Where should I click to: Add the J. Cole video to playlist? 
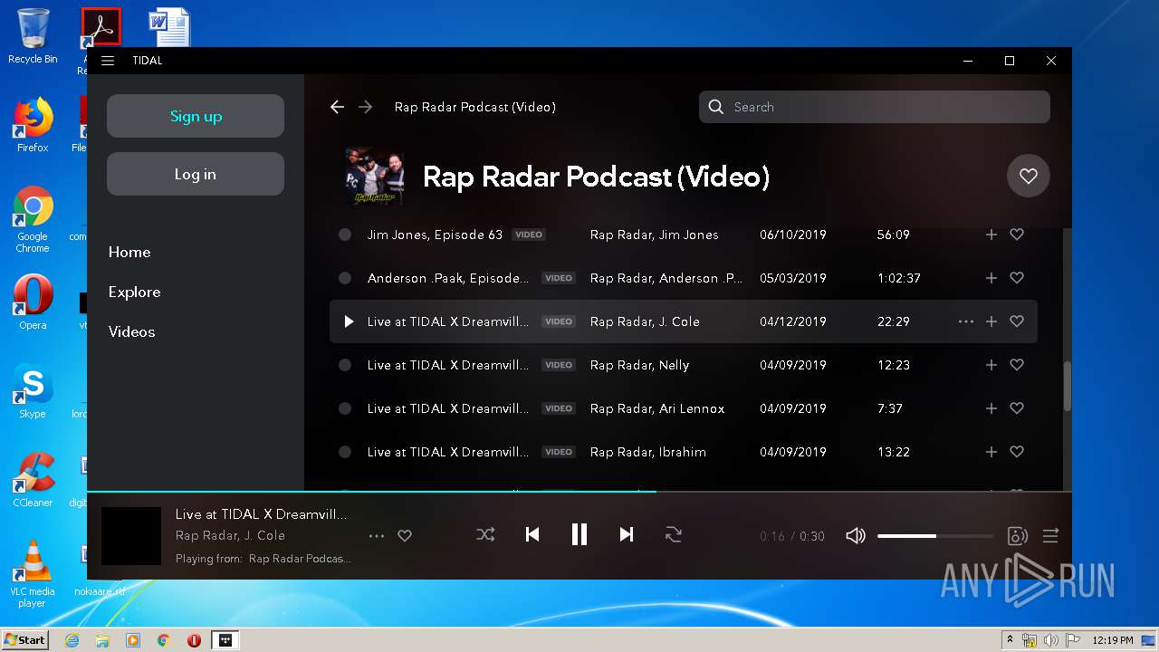click(991, 321)
